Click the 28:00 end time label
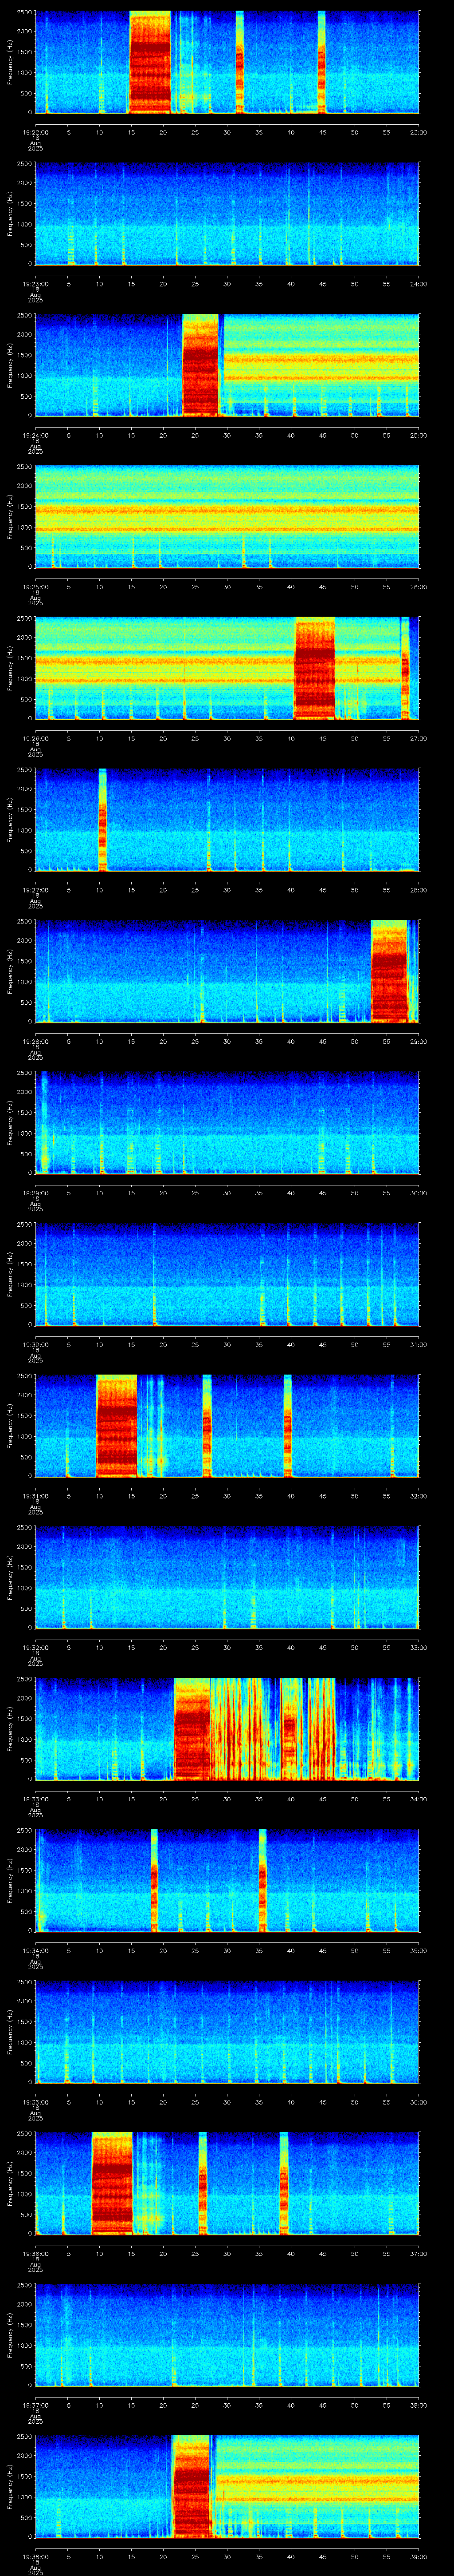Viewport: 454px width, 2576px height. pos(418,890)
